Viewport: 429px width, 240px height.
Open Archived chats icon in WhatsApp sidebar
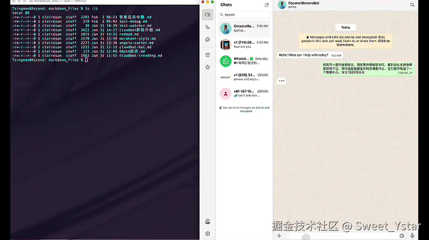[208, 55]
